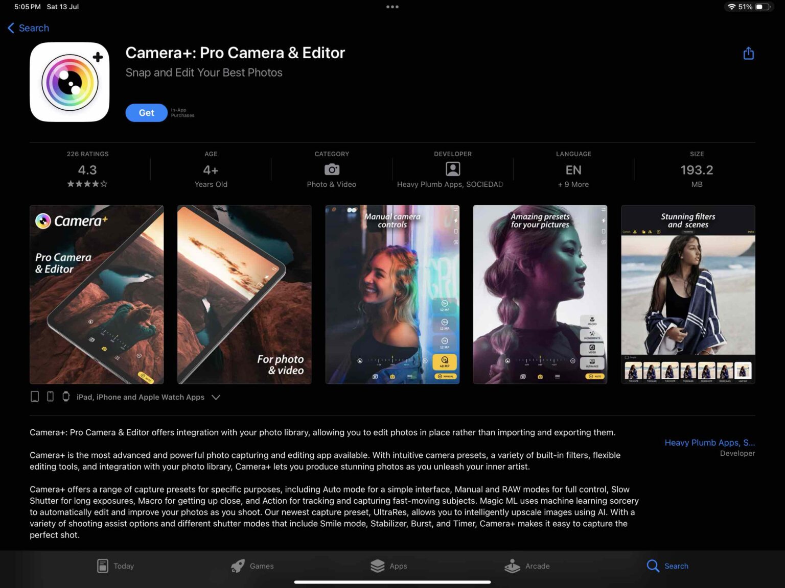This screenshot has height=588, width=785.
Task: Tap the Arcade joystick icon
Action: pyautogui.click(x=512, y=566)
